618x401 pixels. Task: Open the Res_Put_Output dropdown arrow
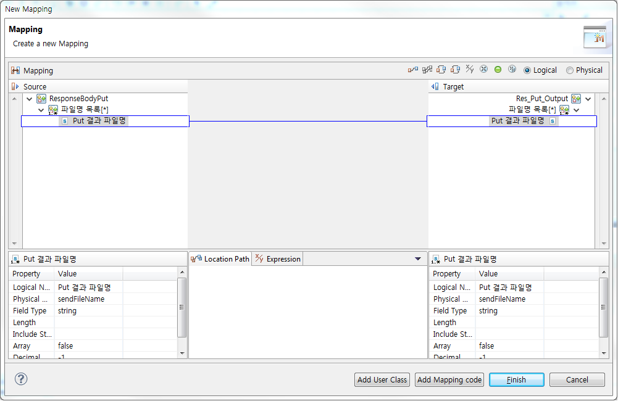click(588, 98)
